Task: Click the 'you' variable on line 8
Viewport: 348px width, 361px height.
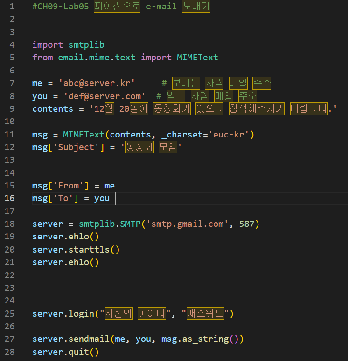Action: 40,97
